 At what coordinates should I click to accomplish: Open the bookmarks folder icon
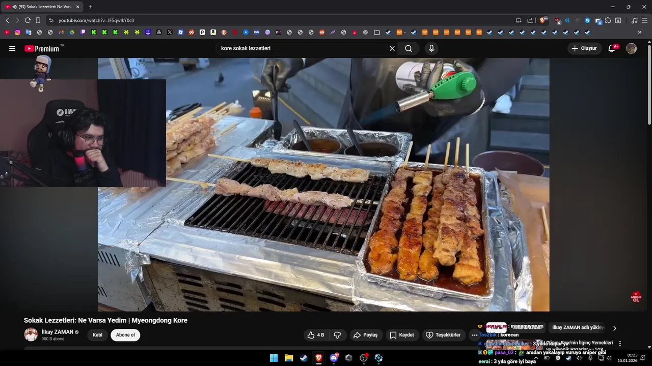coord(376,32)
